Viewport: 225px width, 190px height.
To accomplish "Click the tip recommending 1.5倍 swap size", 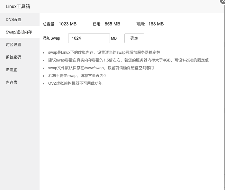I will click(129, 60).
